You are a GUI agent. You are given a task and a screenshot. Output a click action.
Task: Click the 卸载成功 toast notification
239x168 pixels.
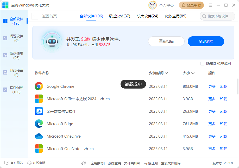pyautogui.click(x=133, y=84)
